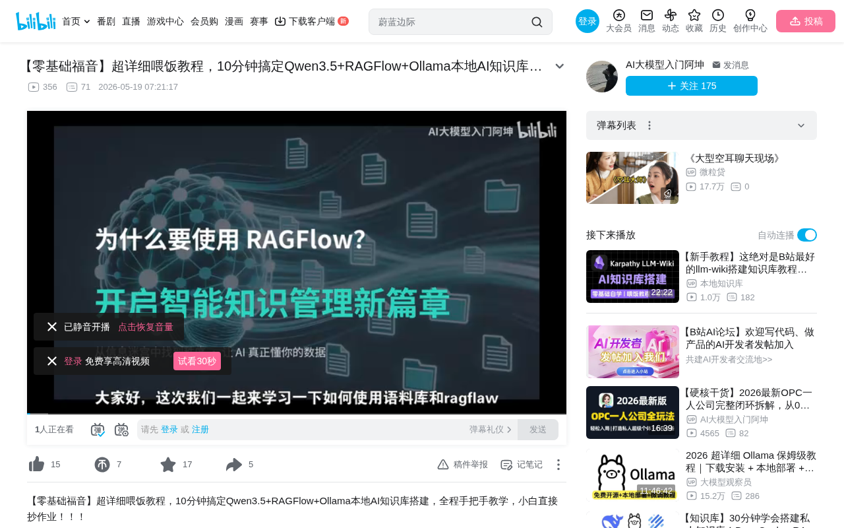
Task: Toggle 自动连播 autoplay switch
Action: coord(807,235)
